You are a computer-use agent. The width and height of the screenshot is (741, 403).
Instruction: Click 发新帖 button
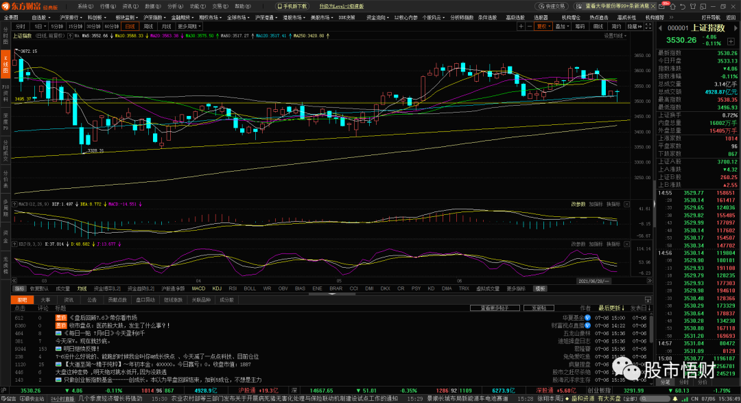point(539,308)
